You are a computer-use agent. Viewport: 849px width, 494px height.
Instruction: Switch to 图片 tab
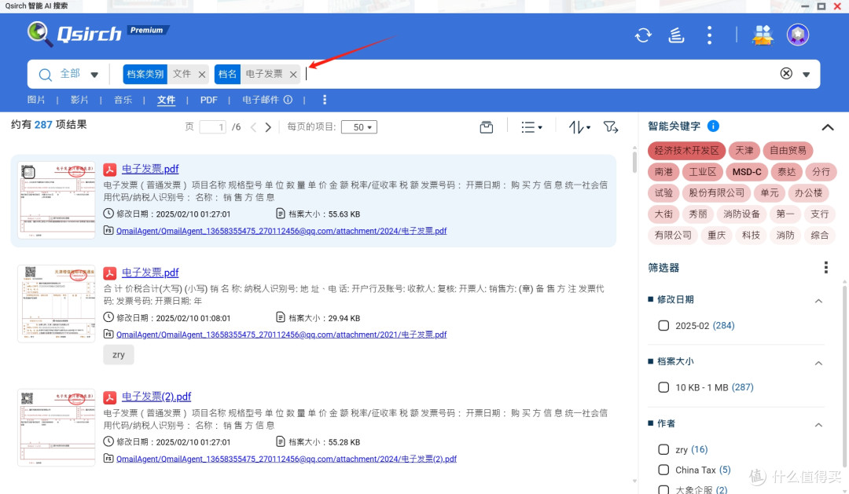[x=36, y=100]
